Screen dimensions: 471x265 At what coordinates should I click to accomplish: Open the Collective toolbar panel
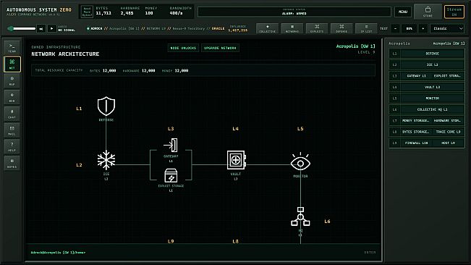point(268,28)
